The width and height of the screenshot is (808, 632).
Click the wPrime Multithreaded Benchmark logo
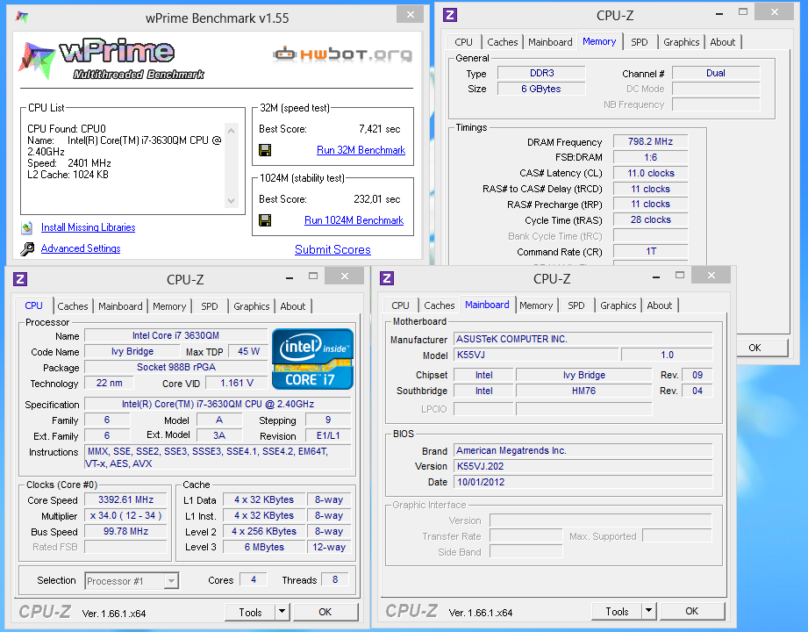click(x=111, y=58)
